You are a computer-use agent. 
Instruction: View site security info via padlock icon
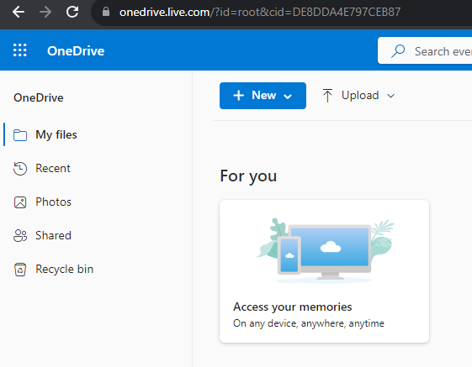pos(106,12)
